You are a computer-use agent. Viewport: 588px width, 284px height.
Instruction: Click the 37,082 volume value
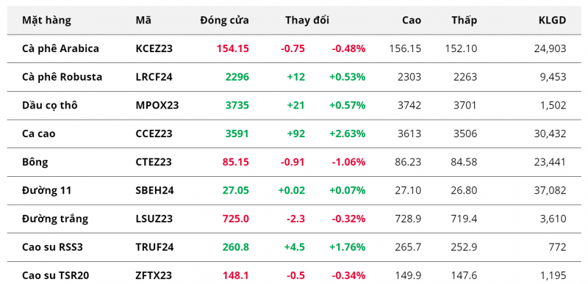550,191
